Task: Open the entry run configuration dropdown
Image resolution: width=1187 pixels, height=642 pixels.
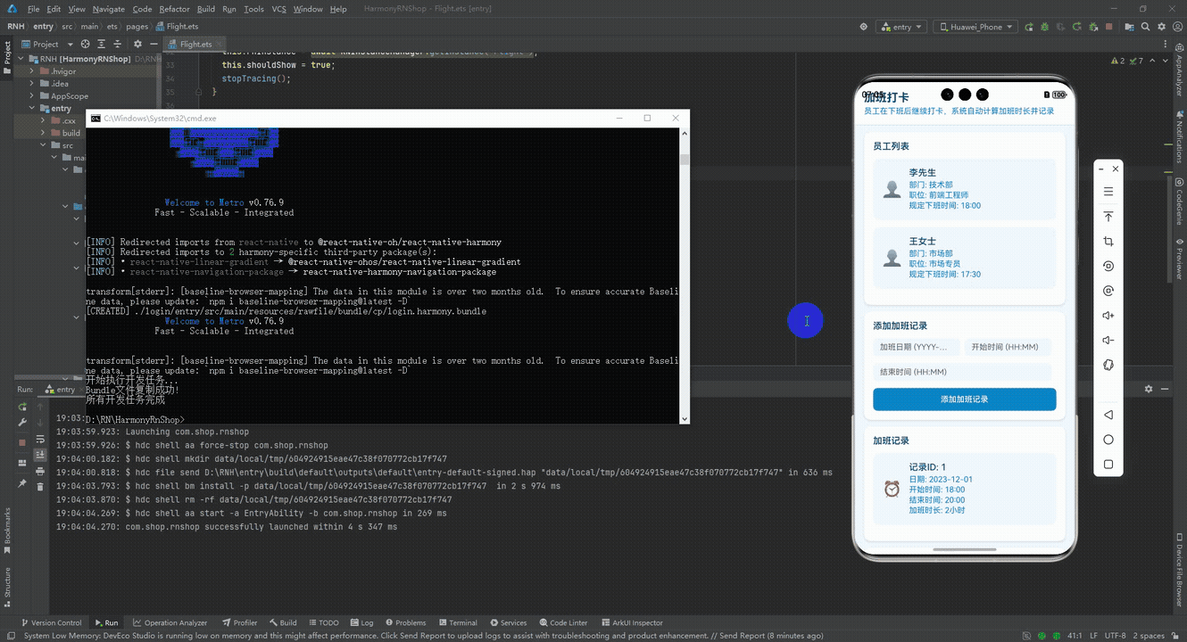Action: pos(901,27)
